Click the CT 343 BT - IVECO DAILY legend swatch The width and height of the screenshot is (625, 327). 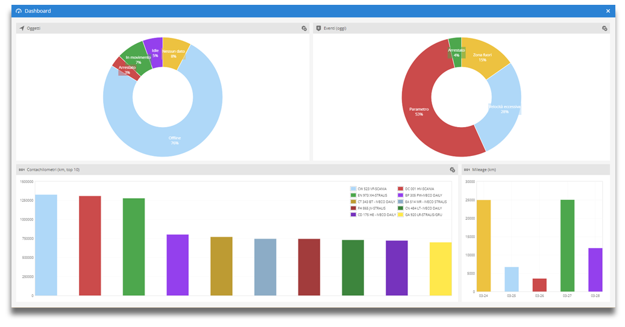pos(353,202)
